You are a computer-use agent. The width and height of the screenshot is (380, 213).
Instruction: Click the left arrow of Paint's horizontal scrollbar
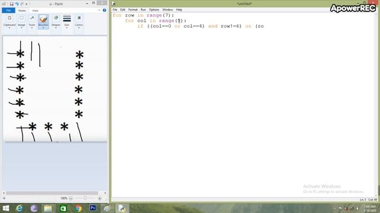tap(4, 193)
